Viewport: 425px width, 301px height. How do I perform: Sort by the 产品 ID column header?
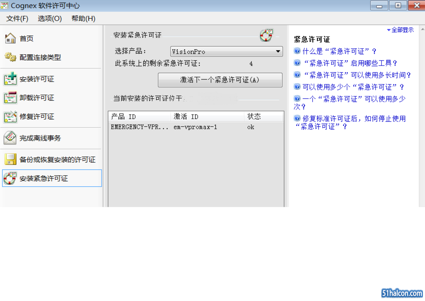click(x=139, y=117)
